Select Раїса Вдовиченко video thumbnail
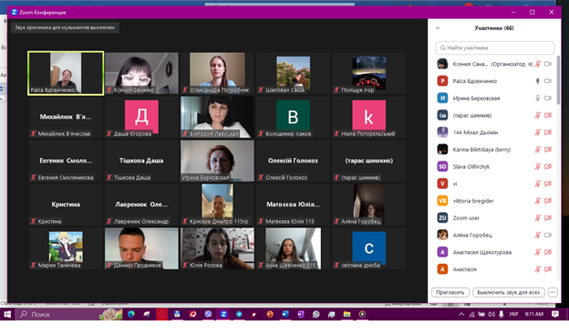 66,73
